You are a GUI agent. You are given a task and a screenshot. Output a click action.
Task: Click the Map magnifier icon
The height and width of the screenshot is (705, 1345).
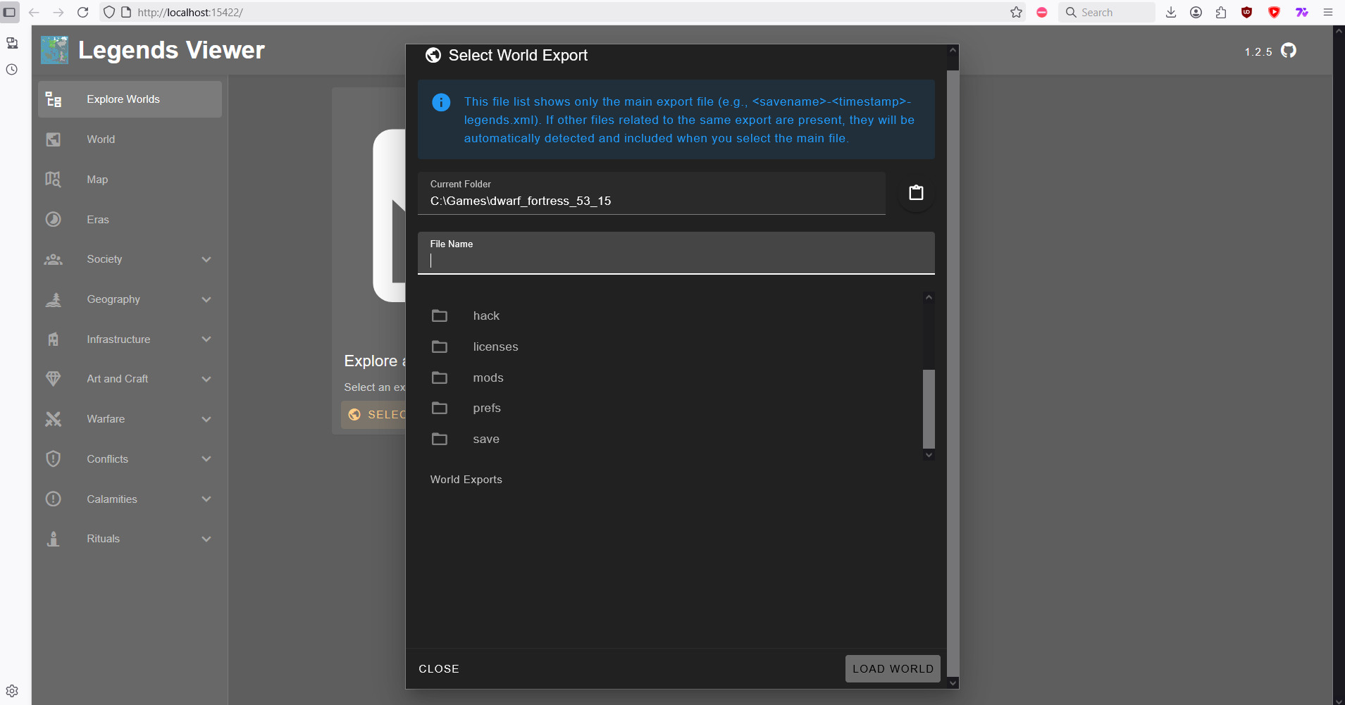(54, 180)
